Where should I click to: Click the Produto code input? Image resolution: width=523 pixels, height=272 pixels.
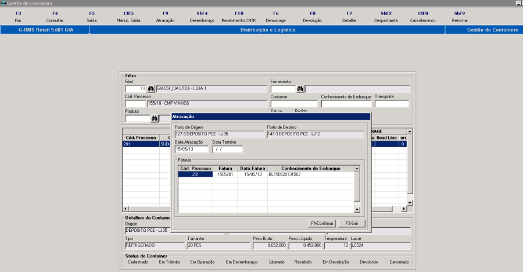(x=137, y=119)
